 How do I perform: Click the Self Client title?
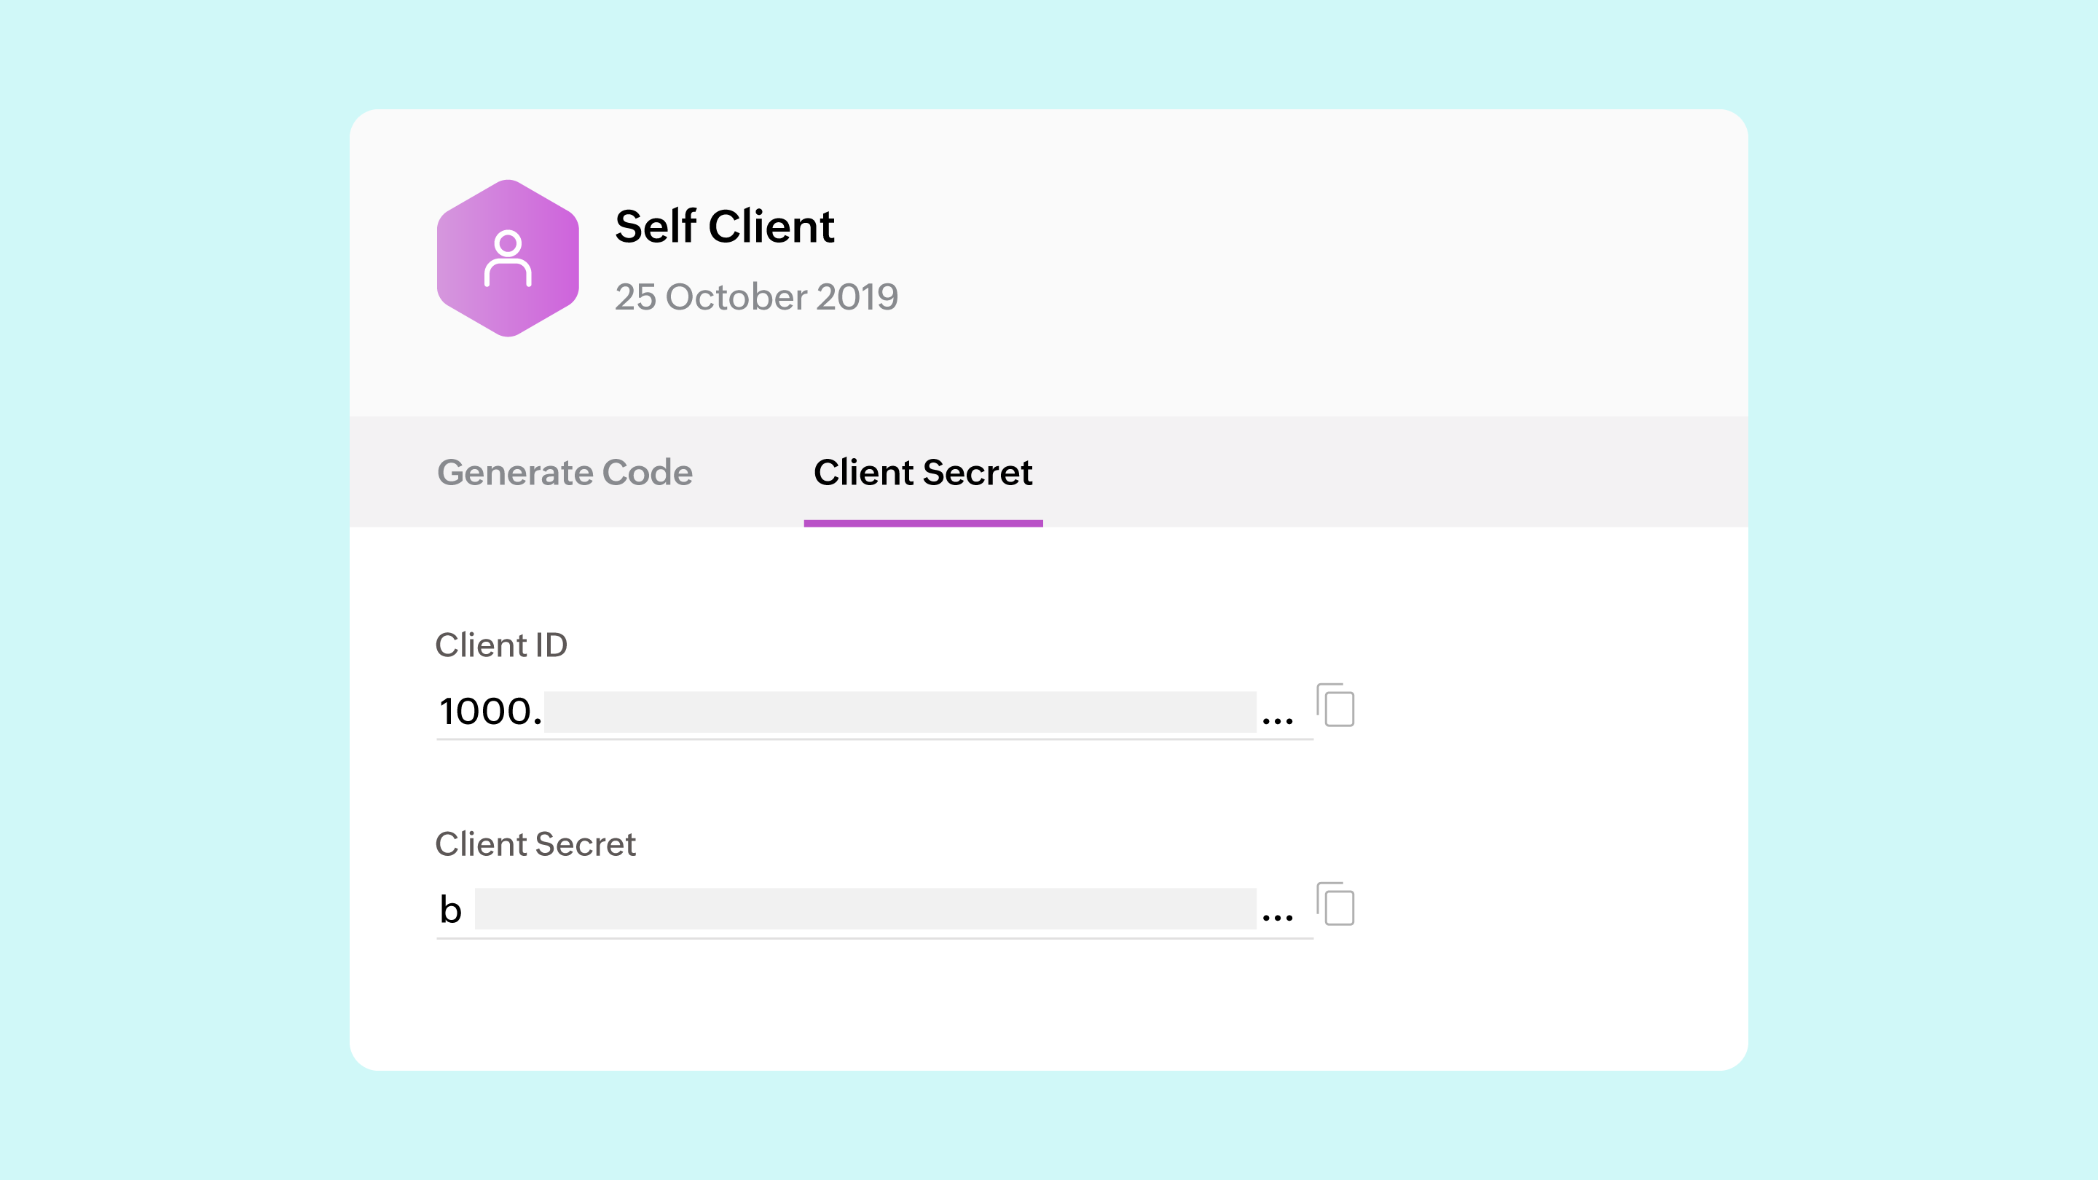[724, 226]
